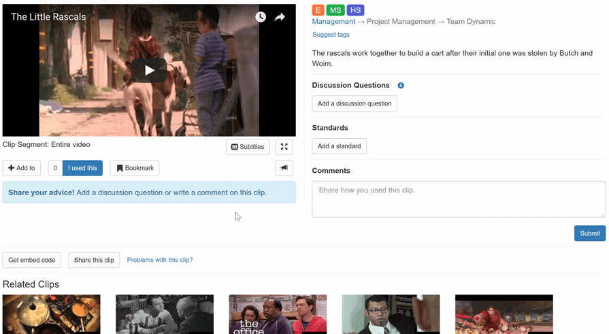Mark clip as I used this
The image size is (609, 334).
[83, 168]
